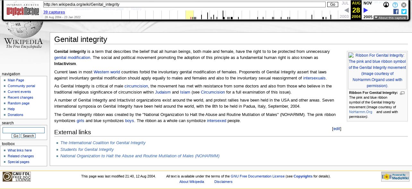Select the NOV 2005 capture month
Screen dimensions: 412x189
point(368,10)
